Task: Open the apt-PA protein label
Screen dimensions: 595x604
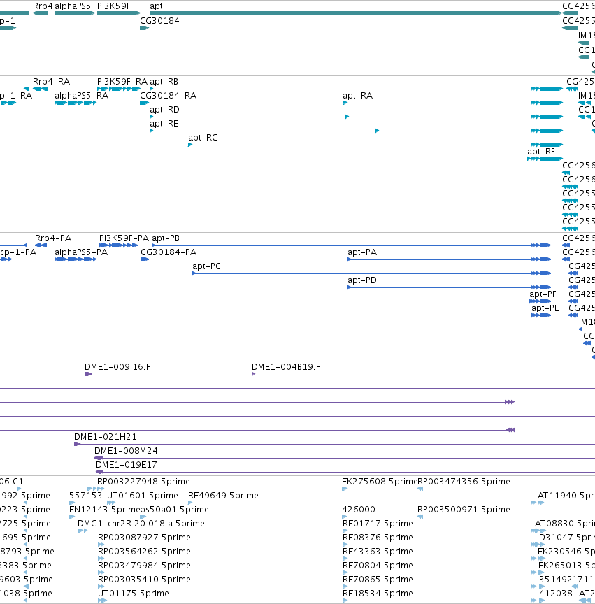Action: [x=362, y=252]
